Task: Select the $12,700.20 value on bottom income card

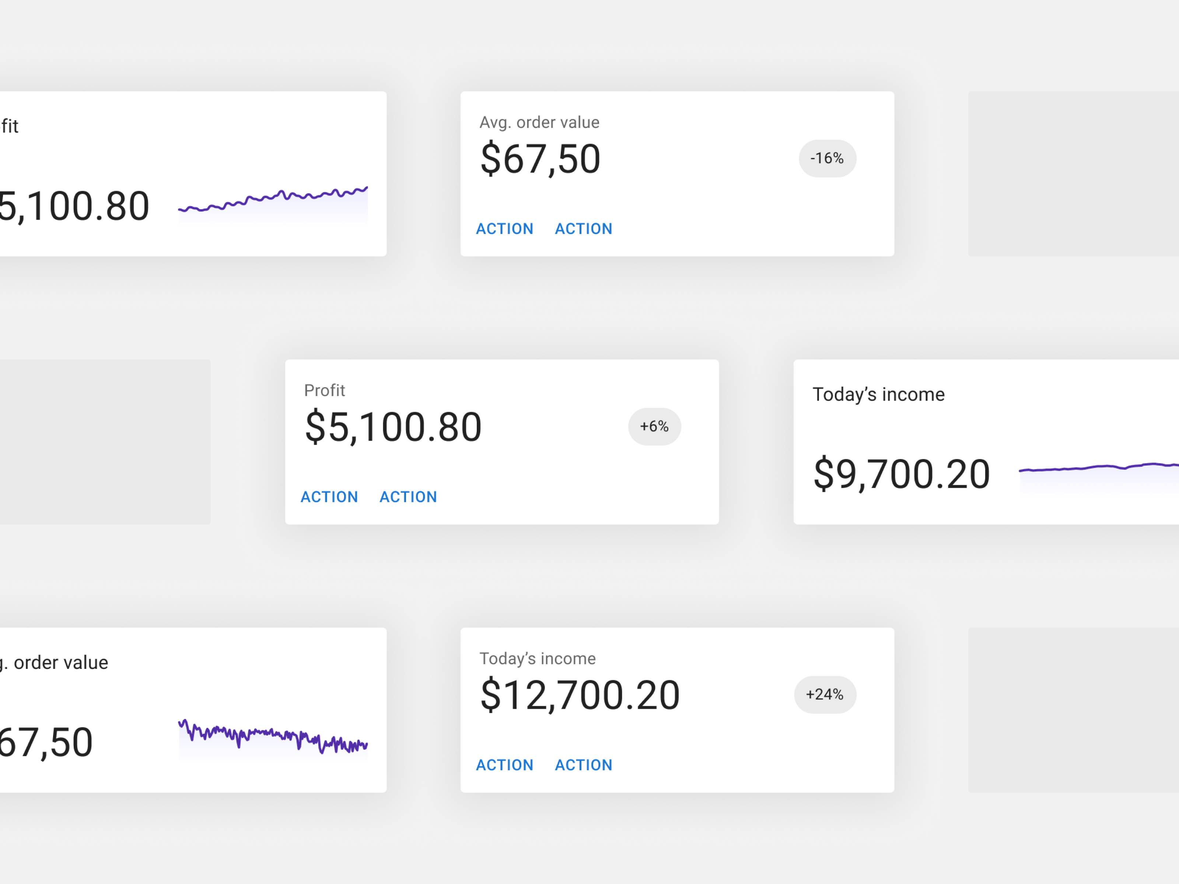Action: click(580, 694)
